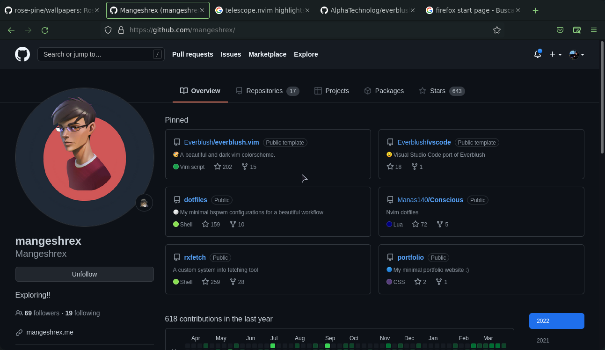Viewport: 605px width, 350px height.
Task: Switch to the rose-pine/wallpapers browser tab
Action: tap(51, 10)
